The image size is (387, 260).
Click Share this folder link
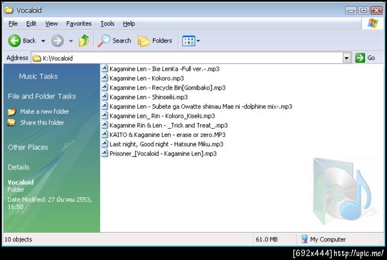(x=42, y=123)
